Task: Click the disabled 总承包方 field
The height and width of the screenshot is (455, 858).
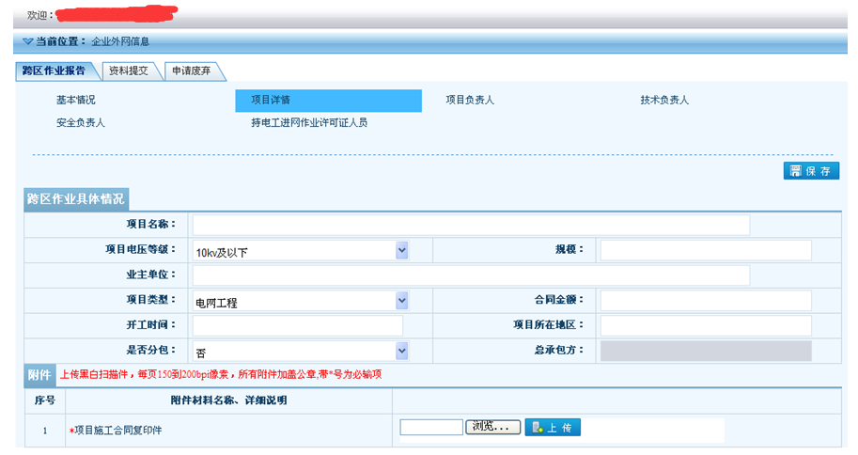Action: tap(706, 351)
